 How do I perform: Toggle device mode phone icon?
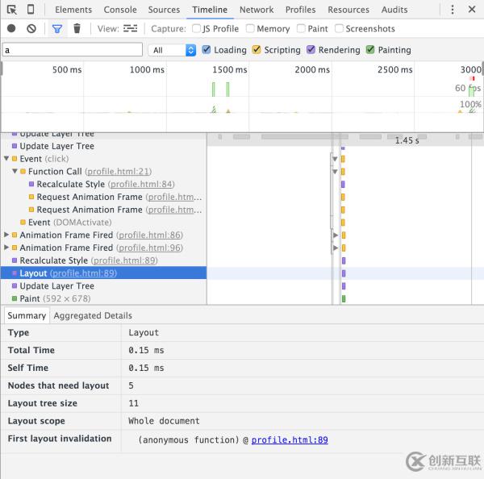(x=31, y=9)
